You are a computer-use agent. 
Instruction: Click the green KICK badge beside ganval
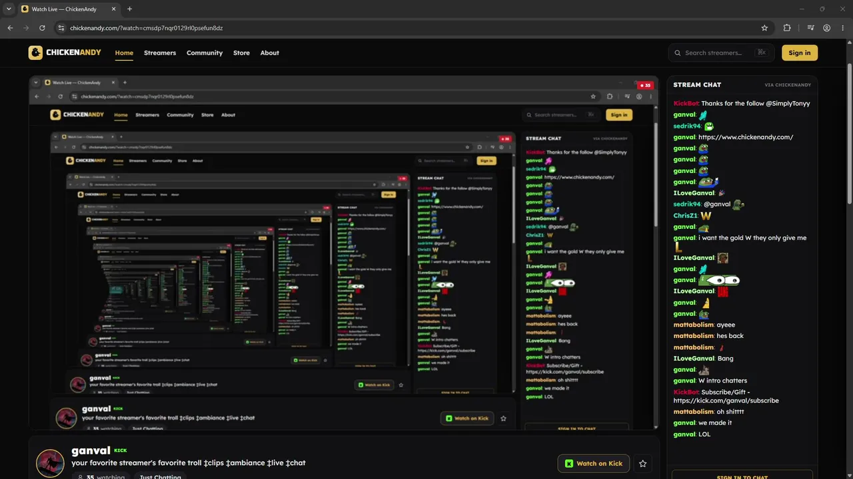click(121, 450)
